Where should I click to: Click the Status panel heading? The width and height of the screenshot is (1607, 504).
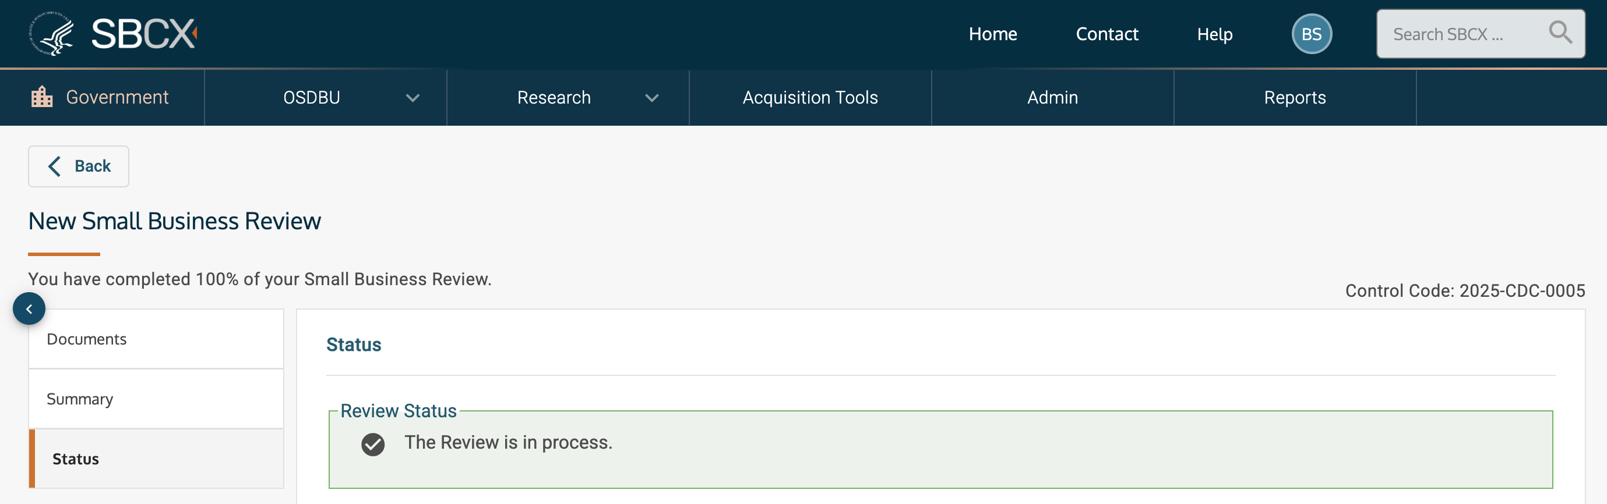354,345
